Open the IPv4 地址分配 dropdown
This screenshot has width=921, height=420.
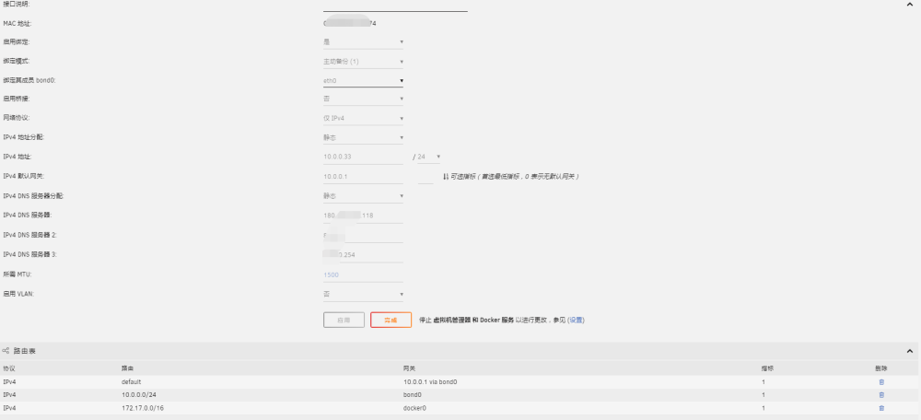pyautogui.click(x=363, y=138)
